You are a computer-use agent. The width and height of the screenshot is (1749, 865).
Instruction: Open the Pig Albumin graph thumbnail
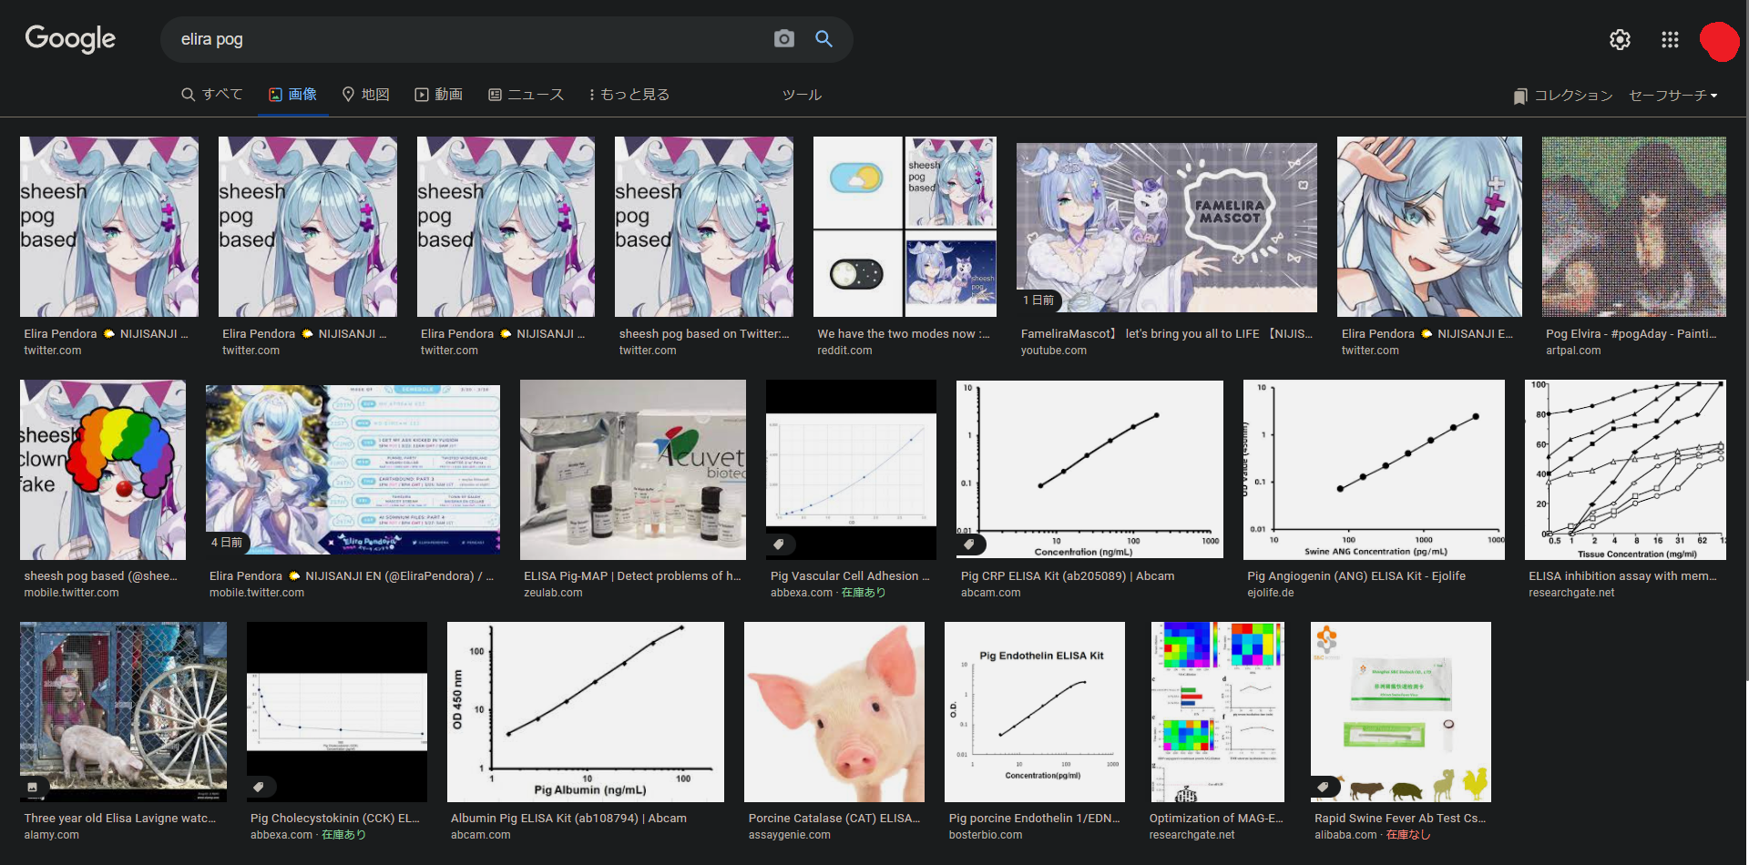pos(586,711)
